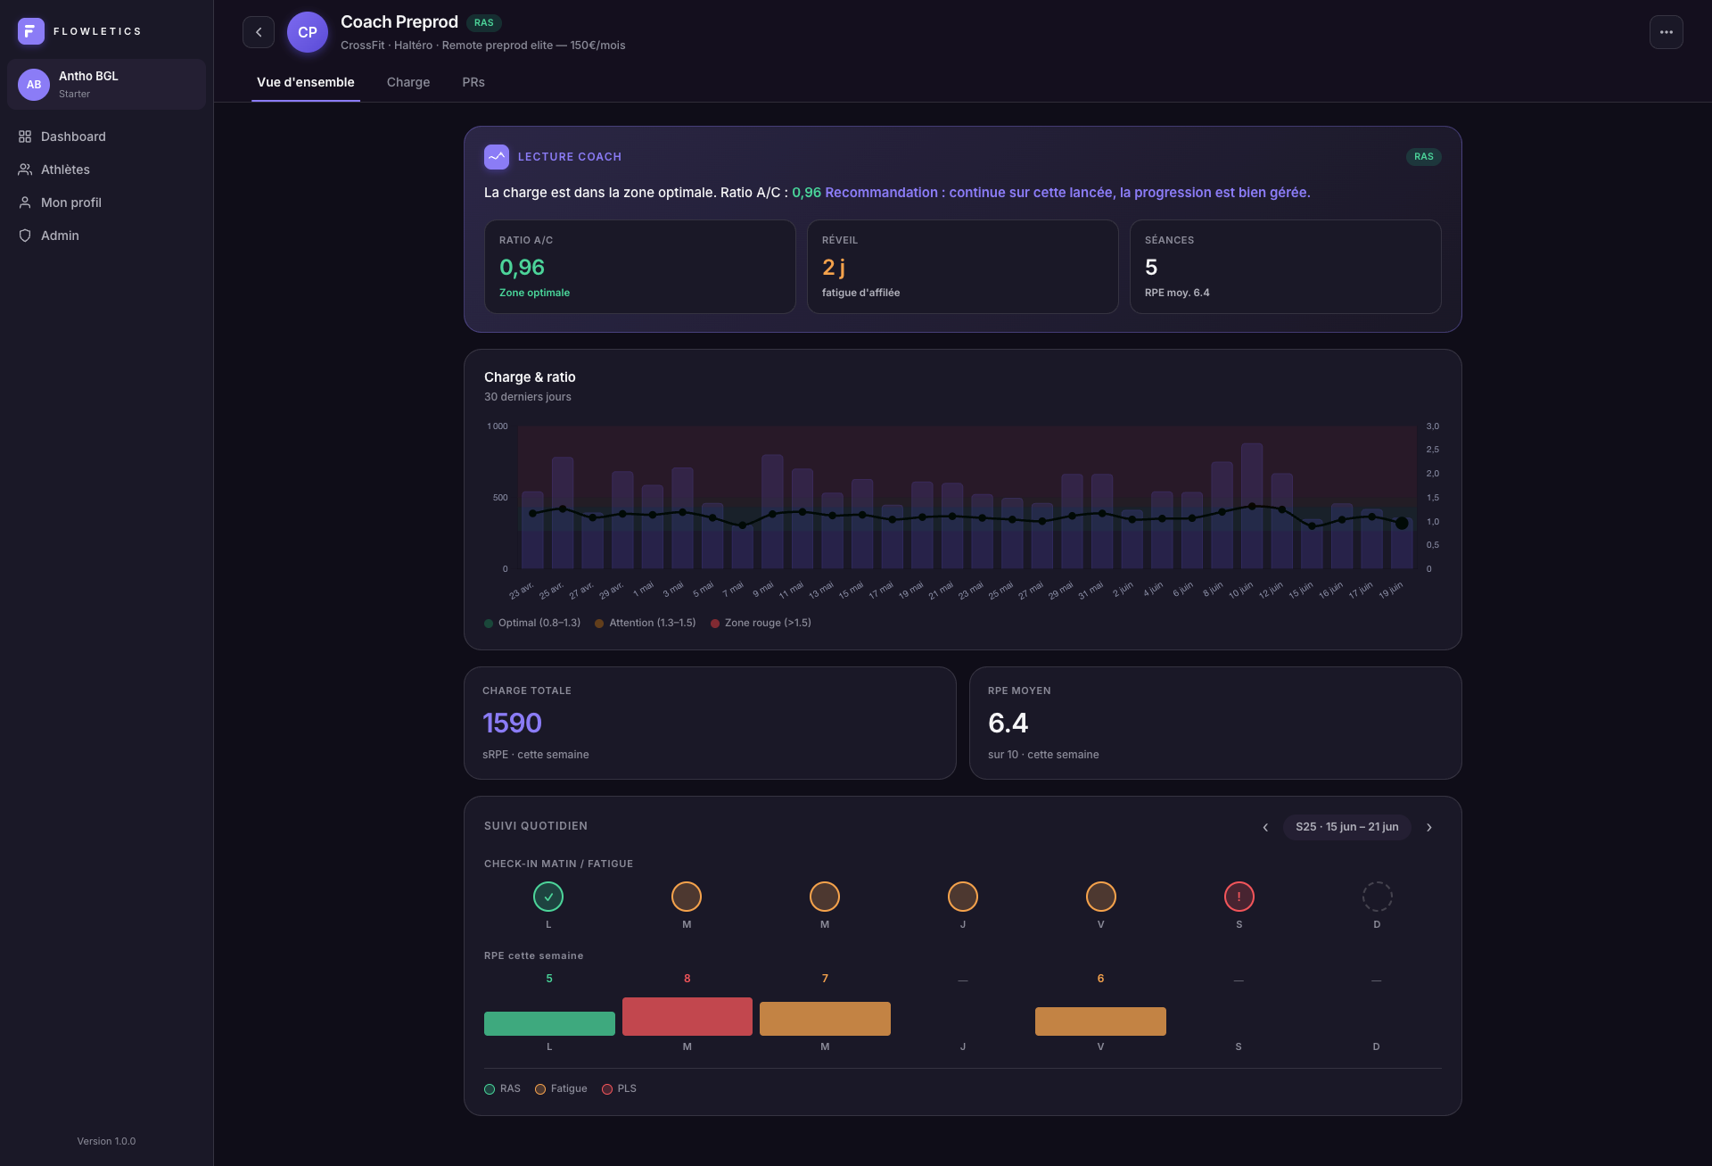This screenshot has width=1712, height=1166.
Task: Click the CP avatar of Coach Preprod
Action: (x=308, y=32)
